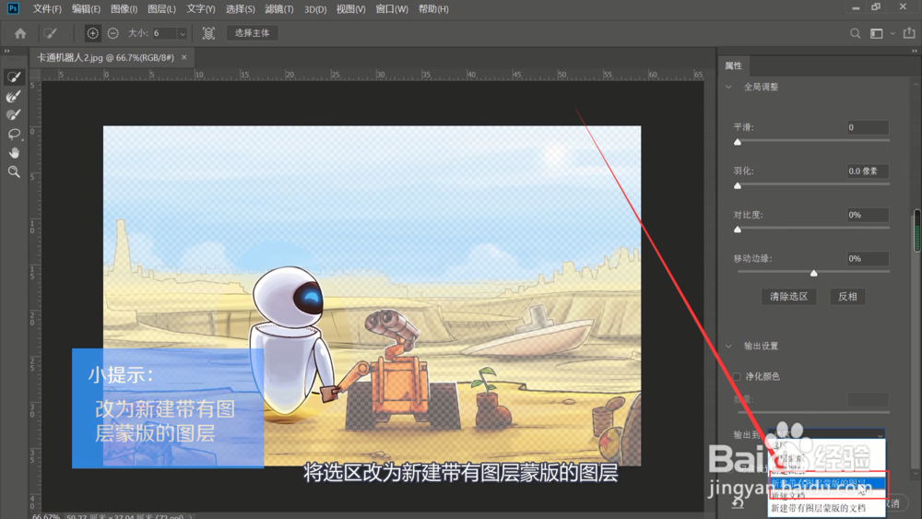The width and height of the screenshot is (922, 519).
Task: Open the 编辑(E) menu
Action: (86, 9)
